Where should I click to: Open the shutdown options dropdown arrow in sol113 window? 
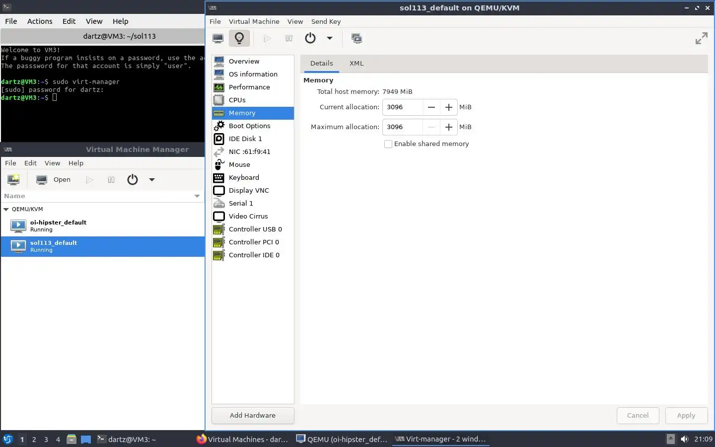pos(329,38)
